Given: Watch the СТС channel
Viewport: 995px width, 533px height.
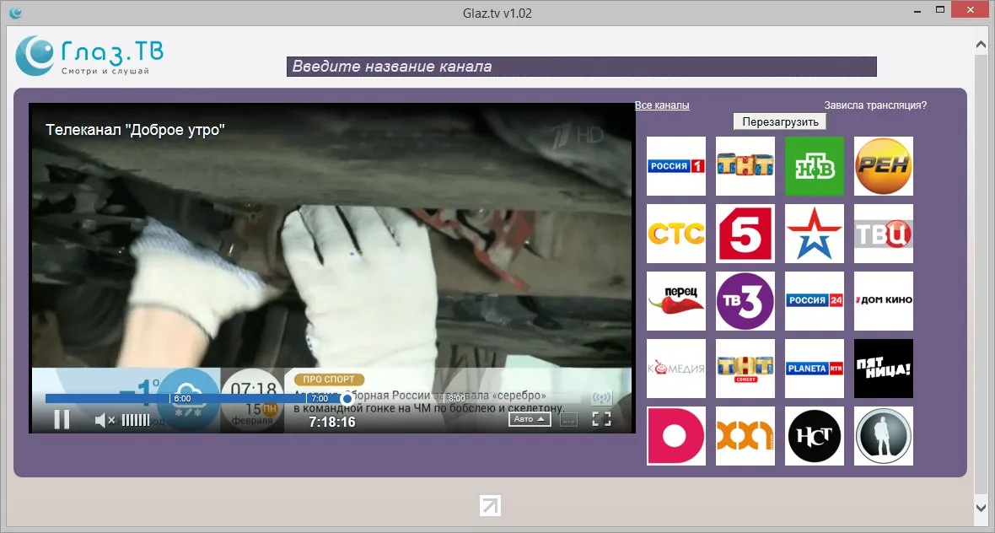Looking at the screenshot, I should click(675, 234).
